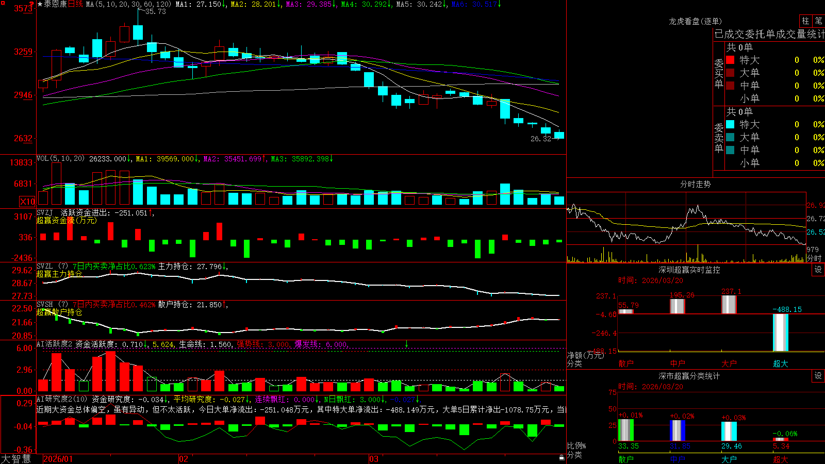
Task: Click the dark red 大单 buy swatch
Action: click(x=730, y=73)
